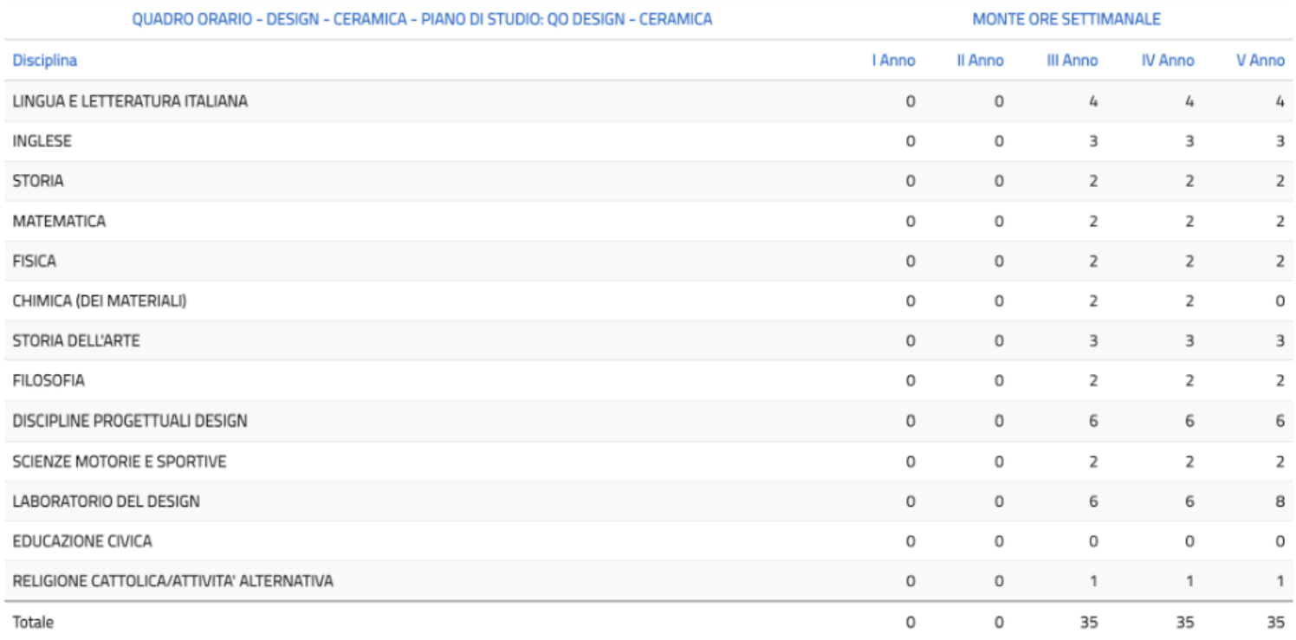Select the Storia dell'Arte row label
Screen dimensions: 1296x640
click(x=76, y=341)
